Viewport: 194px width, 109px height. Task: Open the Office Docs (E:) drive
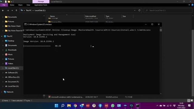14,77
